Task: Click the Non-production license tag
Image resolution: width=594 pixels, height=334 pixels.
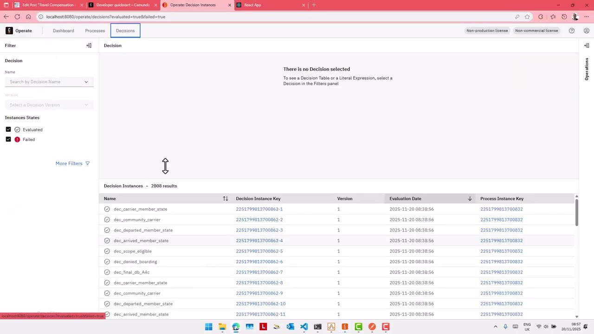Action: (x=487, y=31)
